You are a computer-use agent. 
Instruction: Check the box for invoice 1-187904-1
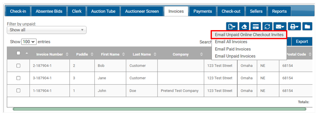point(18,90)
